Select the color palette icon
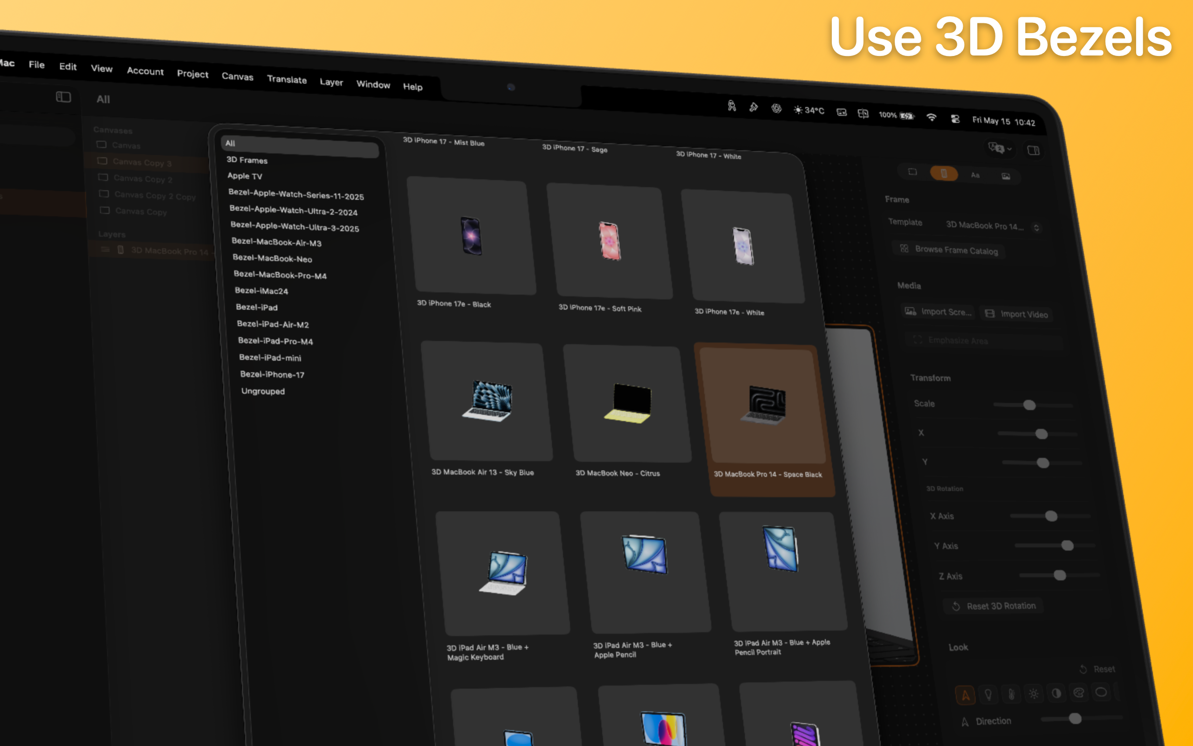This screenshot has height=746, width=1193. point(1079,693)
